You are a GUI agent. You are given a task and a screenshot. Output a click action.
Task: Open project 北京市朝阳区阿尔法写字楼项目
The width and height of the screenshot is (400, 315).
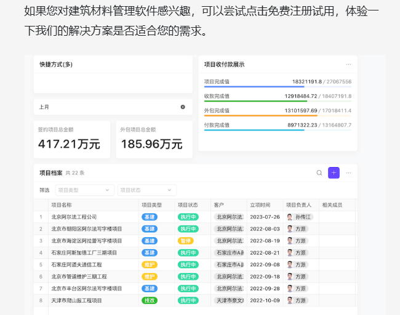click(87, 229)
